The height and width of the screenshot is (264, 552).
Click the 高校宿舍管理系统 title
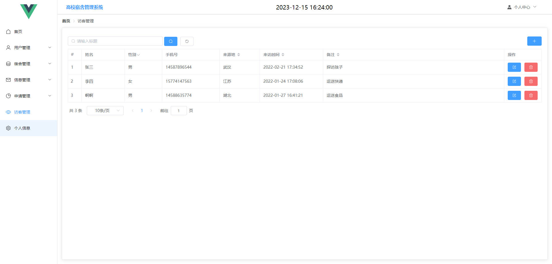[85, 7]
